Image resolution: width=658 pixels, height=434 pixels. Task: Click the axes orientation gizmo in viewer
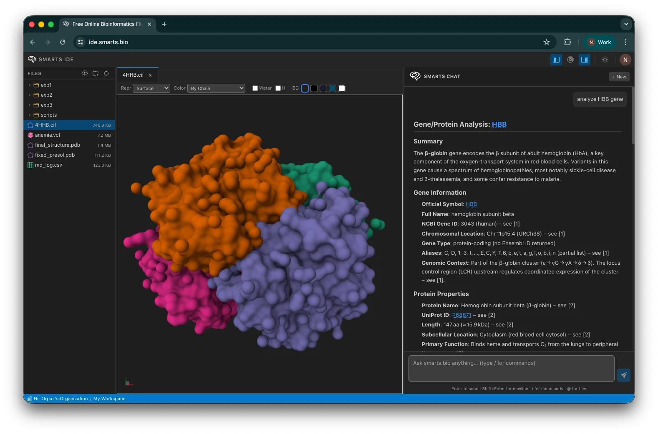[129, 381]
